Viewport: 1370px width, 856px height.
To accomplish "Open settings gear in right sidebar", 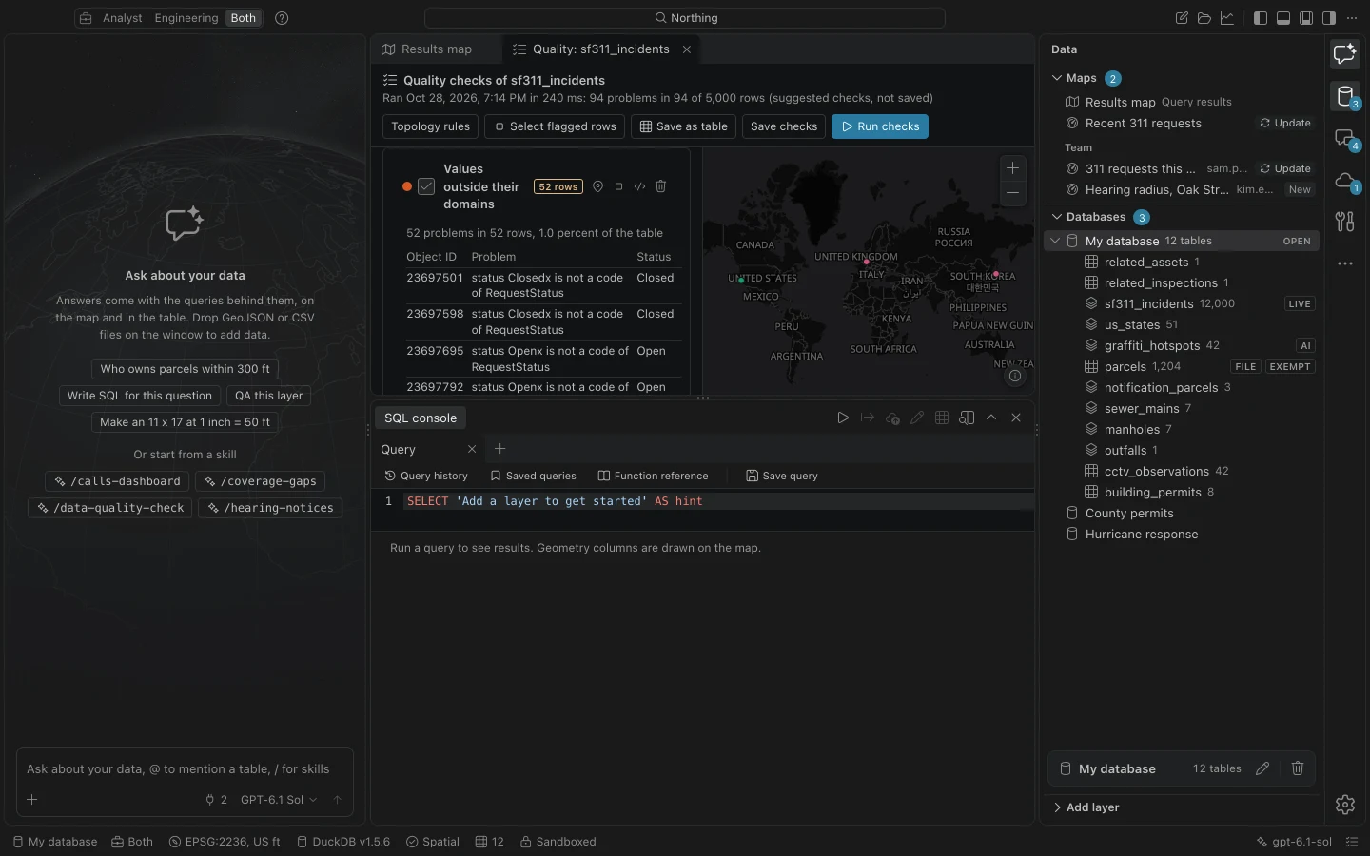I will coord(1345,805).
